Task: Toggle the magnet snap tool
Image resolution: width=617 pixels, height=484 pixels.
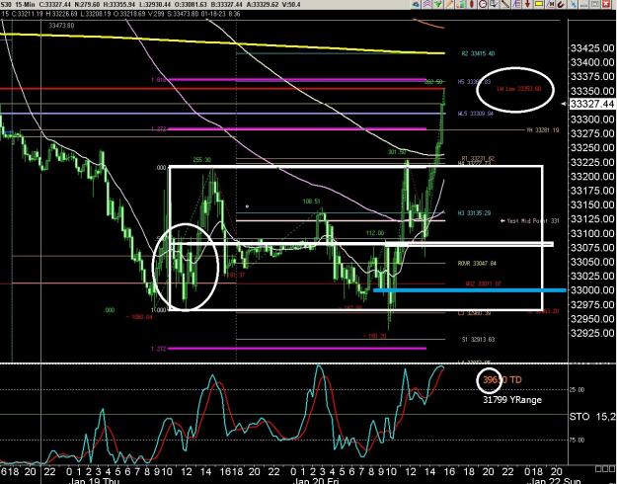Action: [561, 4]
